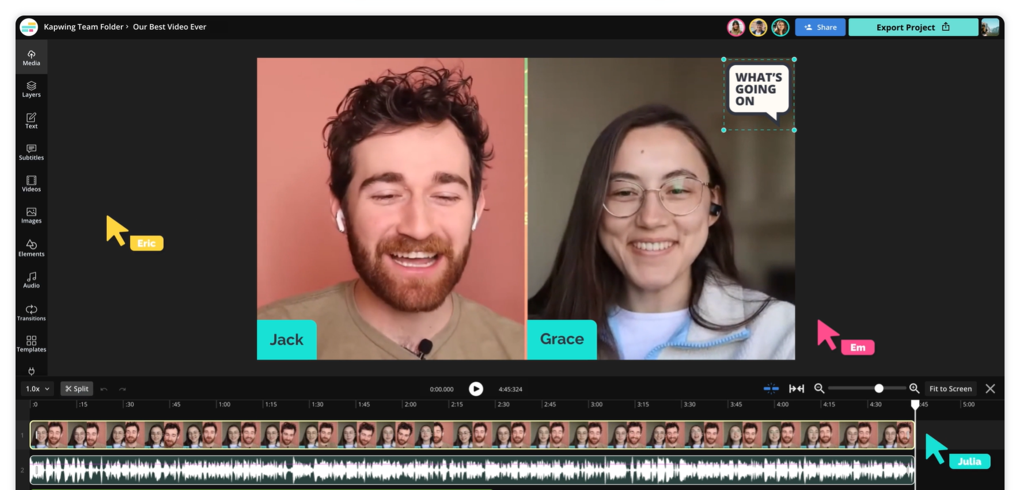Expand the 1.0x playback speed dropdown
Image resolution: width=1016 pixels, height=490 pixels.
click(37, 389)
